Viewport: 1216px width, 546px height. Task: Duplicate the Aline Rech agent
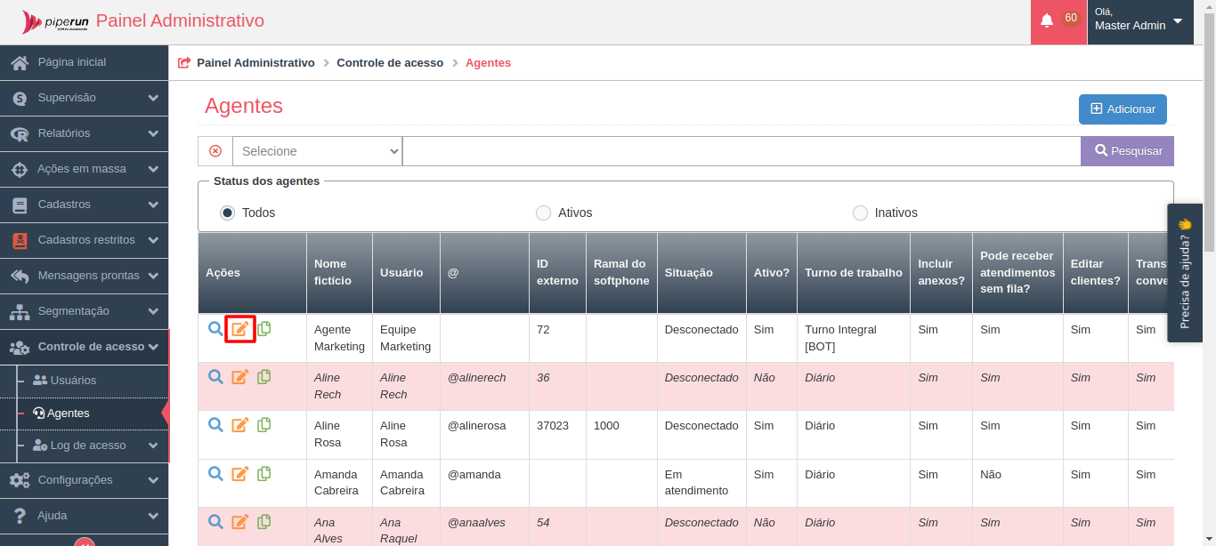click(x=263, y=377)
